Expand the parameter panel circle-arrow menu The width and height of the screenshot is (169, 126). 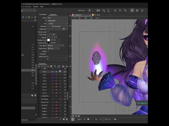coord(39,66)
